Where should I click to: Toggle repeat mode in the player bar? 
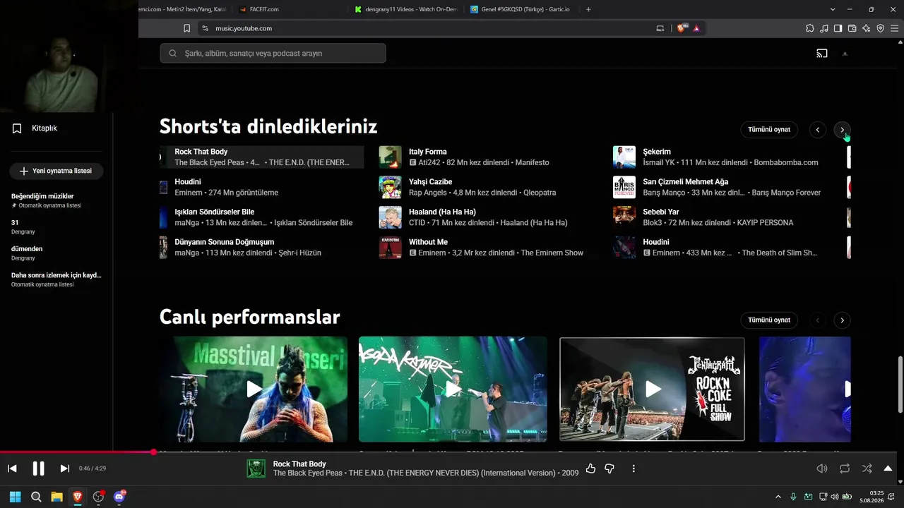845,468
